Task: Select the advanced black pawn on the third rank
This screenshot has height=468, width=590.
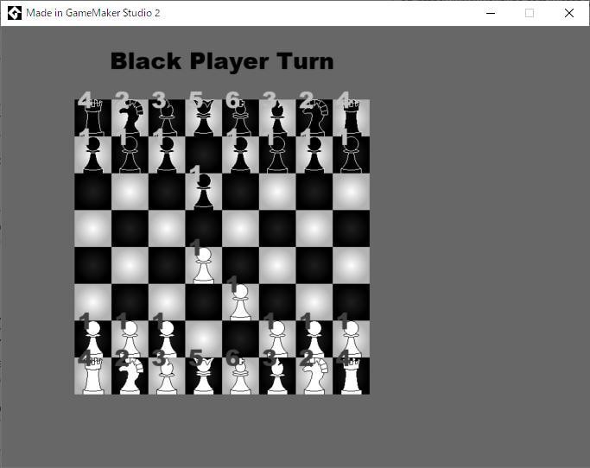Action: coord(204,192)
